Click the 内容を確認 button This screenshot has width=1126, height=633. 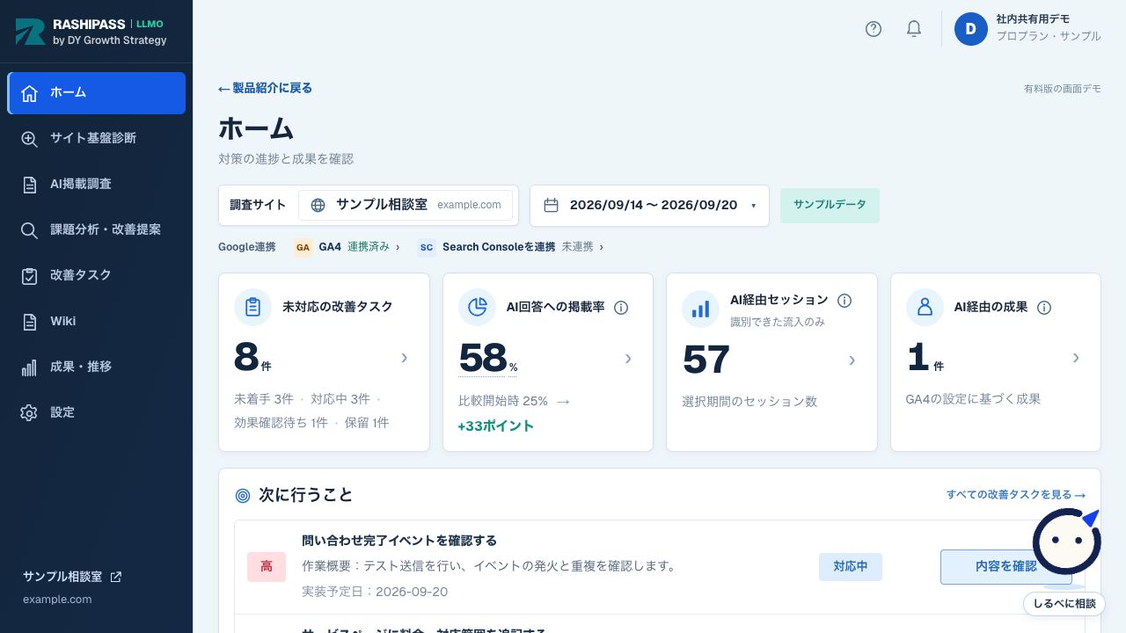coord(1006,567)
